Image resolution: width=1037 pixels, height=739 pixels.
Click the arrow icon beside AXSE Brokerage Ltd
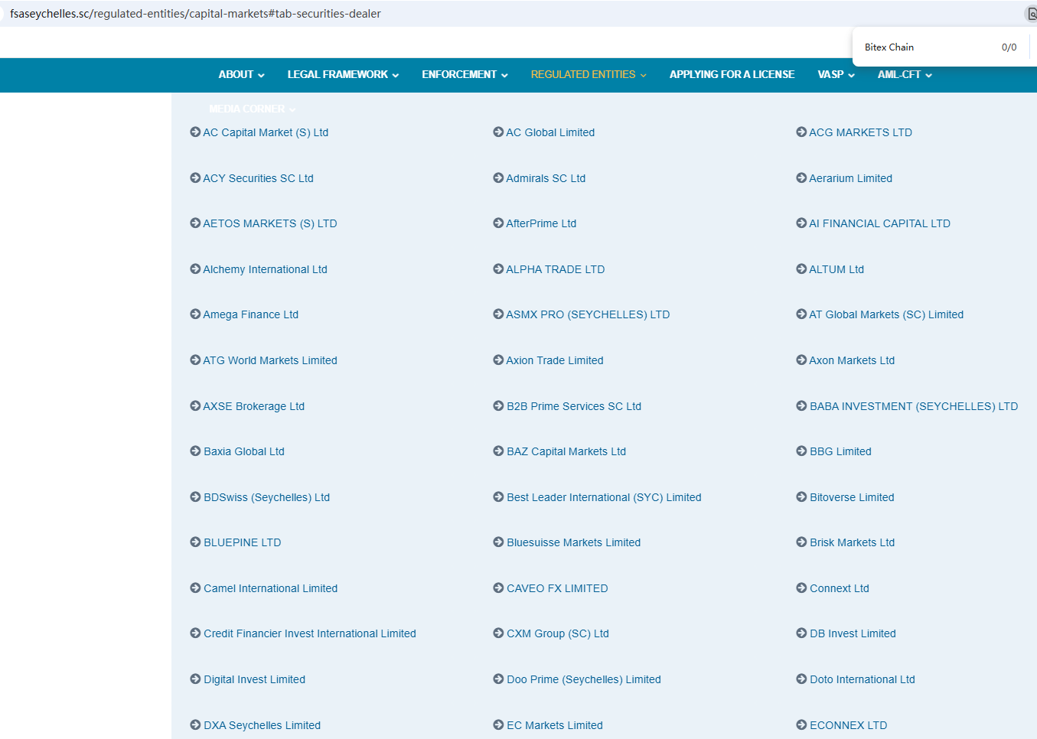click(x=195, y=406)
